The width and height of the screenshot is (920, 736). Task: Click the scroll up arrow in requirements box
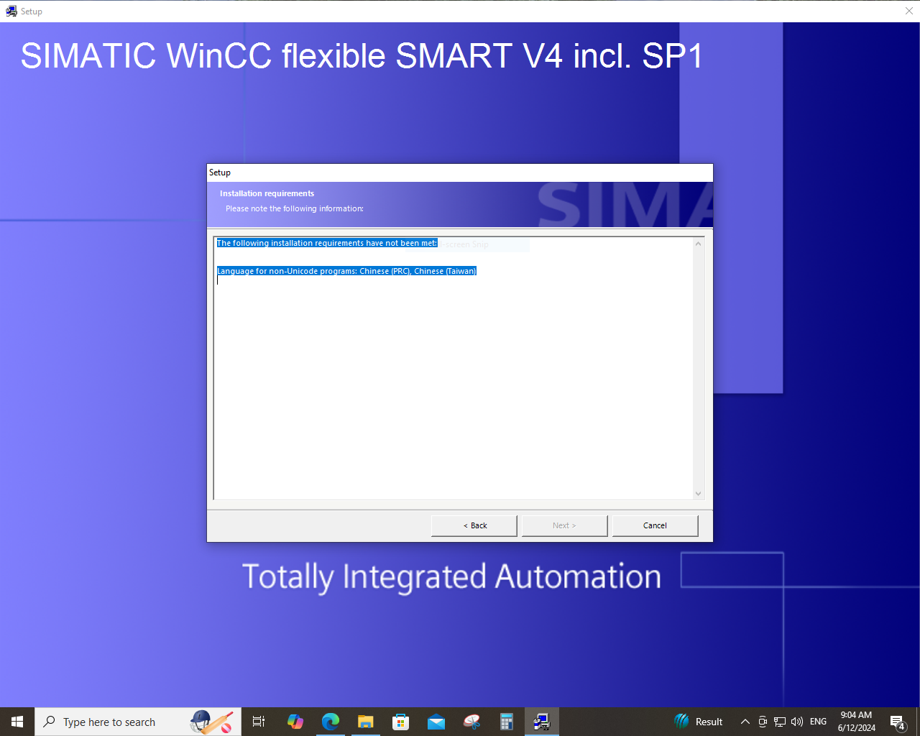698,244
